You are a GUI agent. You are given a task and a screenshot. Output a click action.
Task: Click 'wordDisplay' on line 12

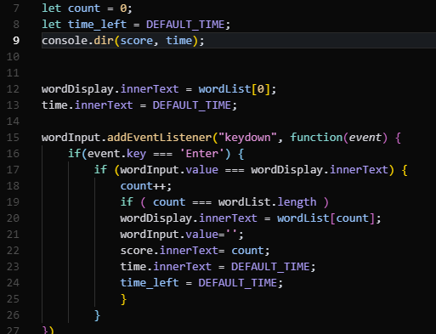[77, 89]
